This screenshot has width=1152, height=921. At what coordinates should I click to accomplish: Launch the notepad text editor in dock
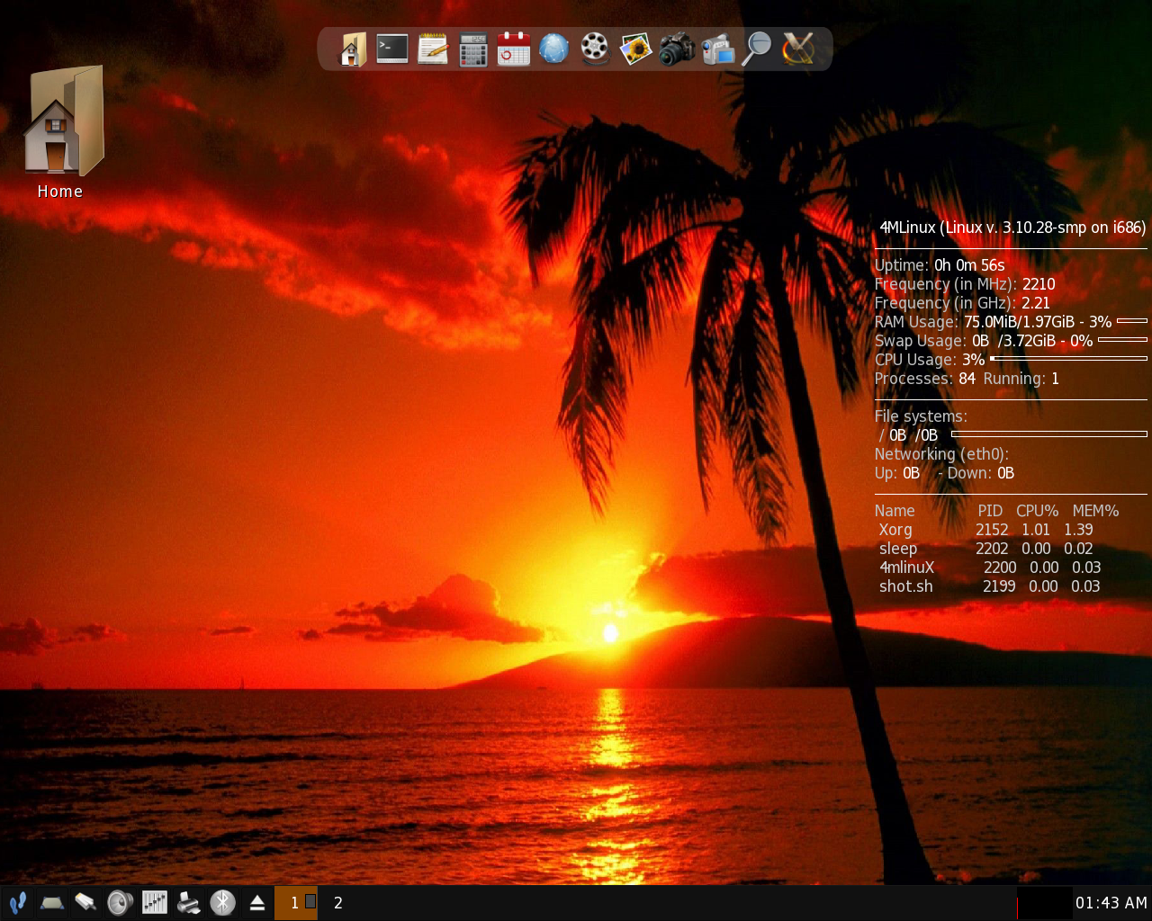pos(433,49)
